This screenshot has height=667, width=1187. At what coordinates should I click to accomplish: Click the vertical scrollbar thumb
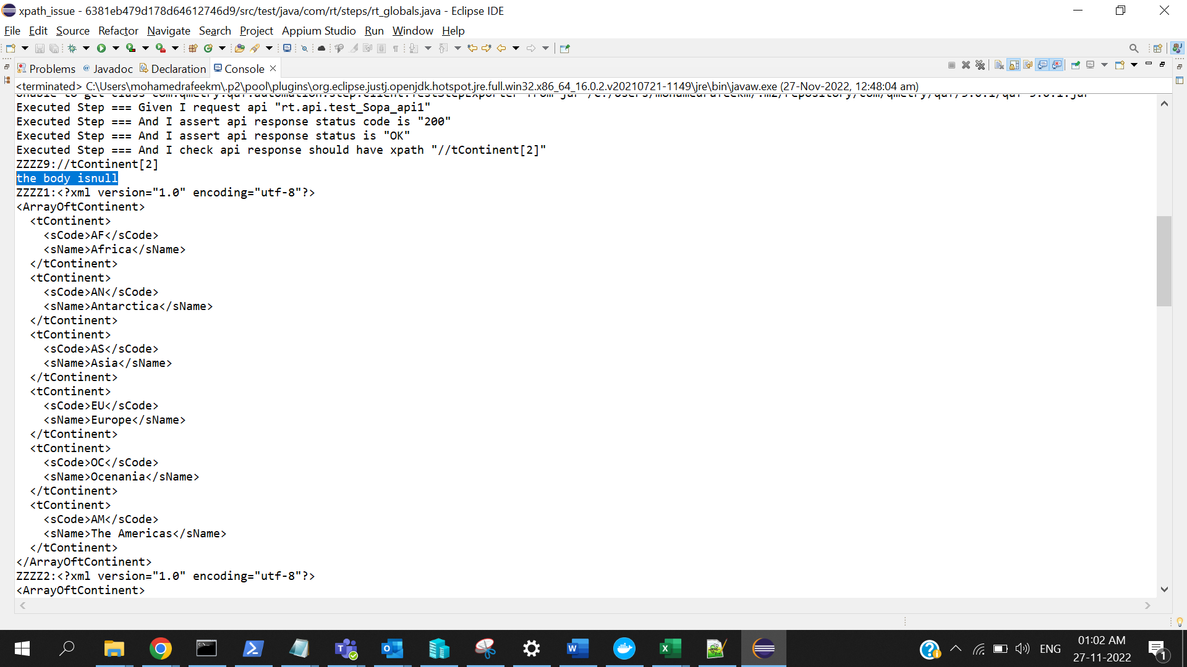(1164, 260)
